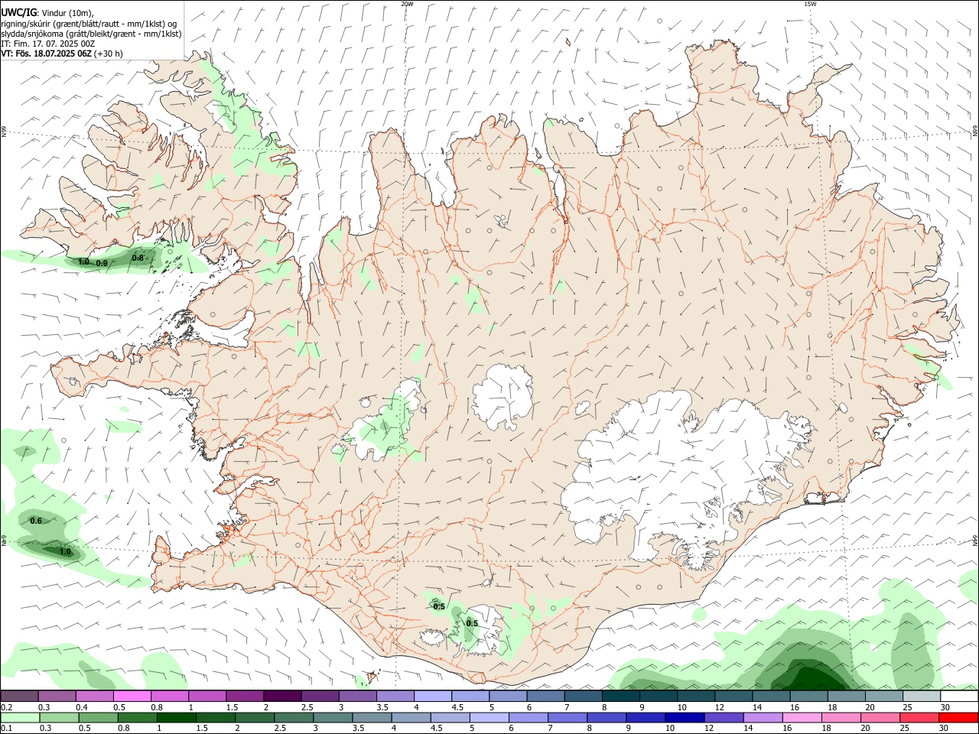The height and width of the screenshot is (734, 979).
Task: Select the initial time line 'IT: Fim. 17.07.2025 00Z'
Action: pos(47,44)
